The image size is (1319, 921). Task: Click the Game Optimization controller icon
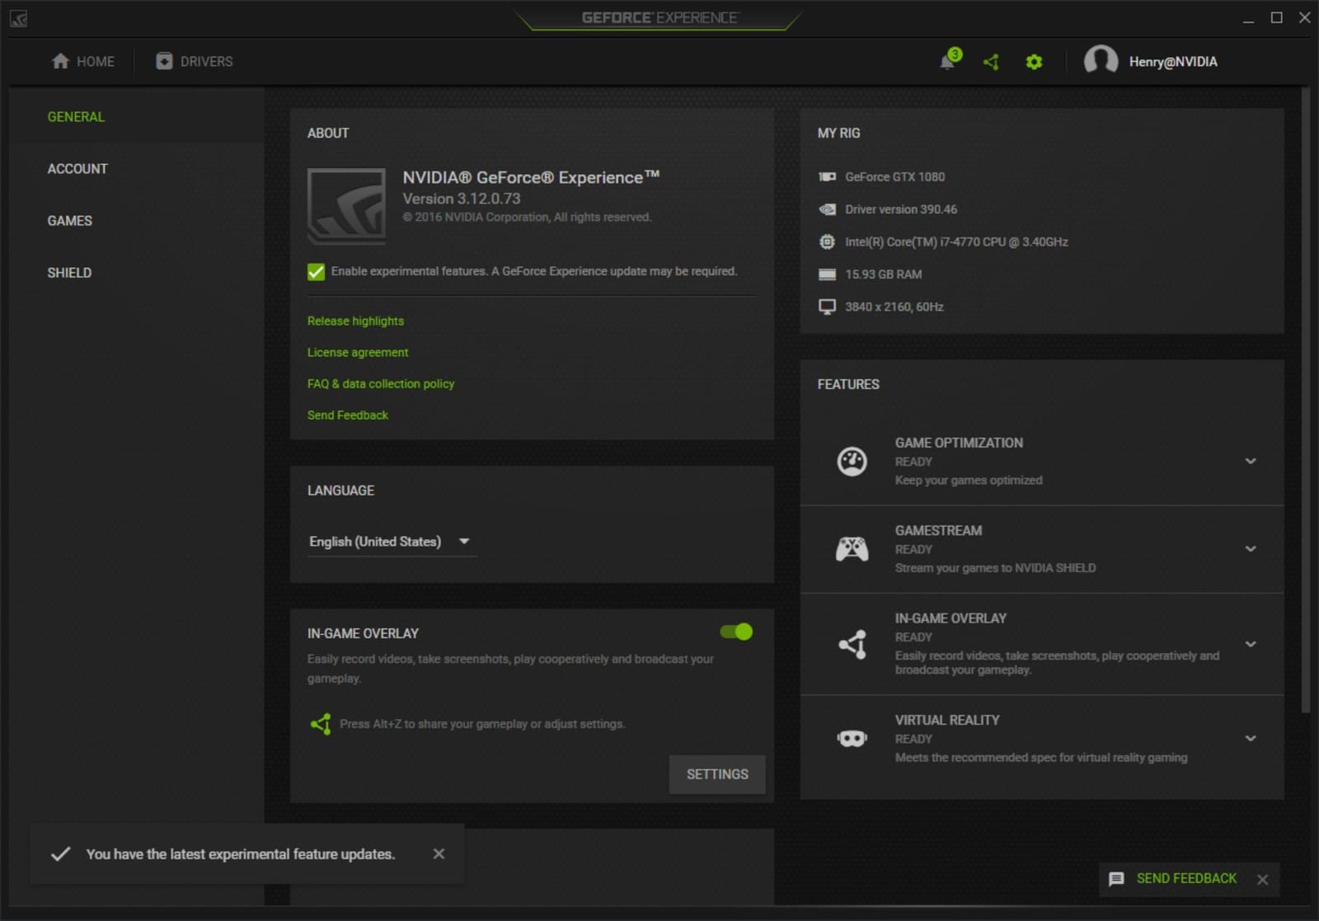[x=851, y=461]
